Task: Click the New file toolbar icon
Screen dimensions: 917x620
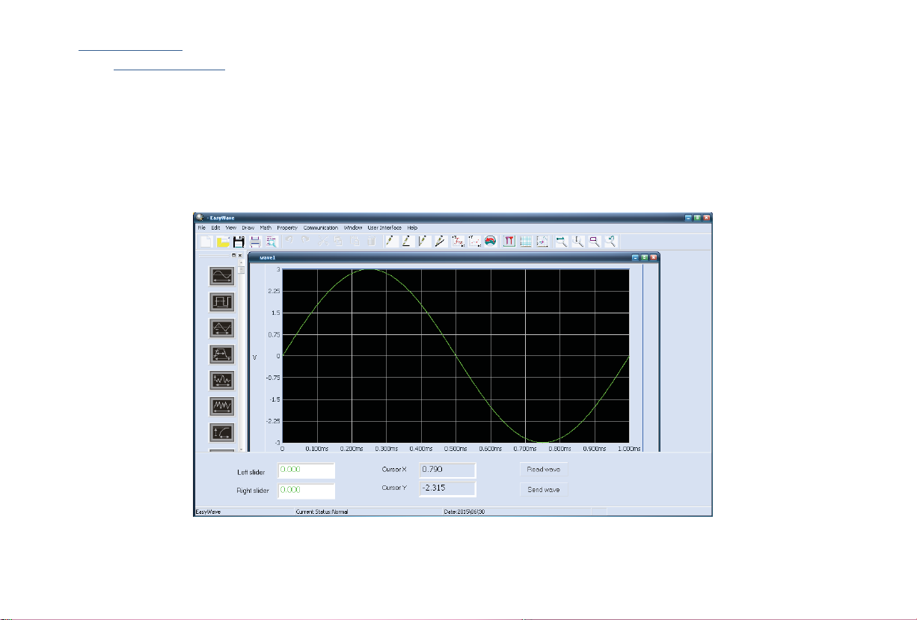Action: (205, 241)
